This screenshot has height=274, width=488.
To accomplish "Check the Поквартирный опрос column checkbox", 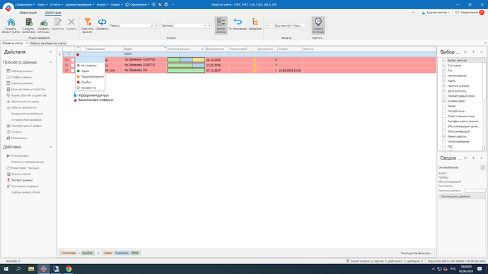I will tap(444, 96).
